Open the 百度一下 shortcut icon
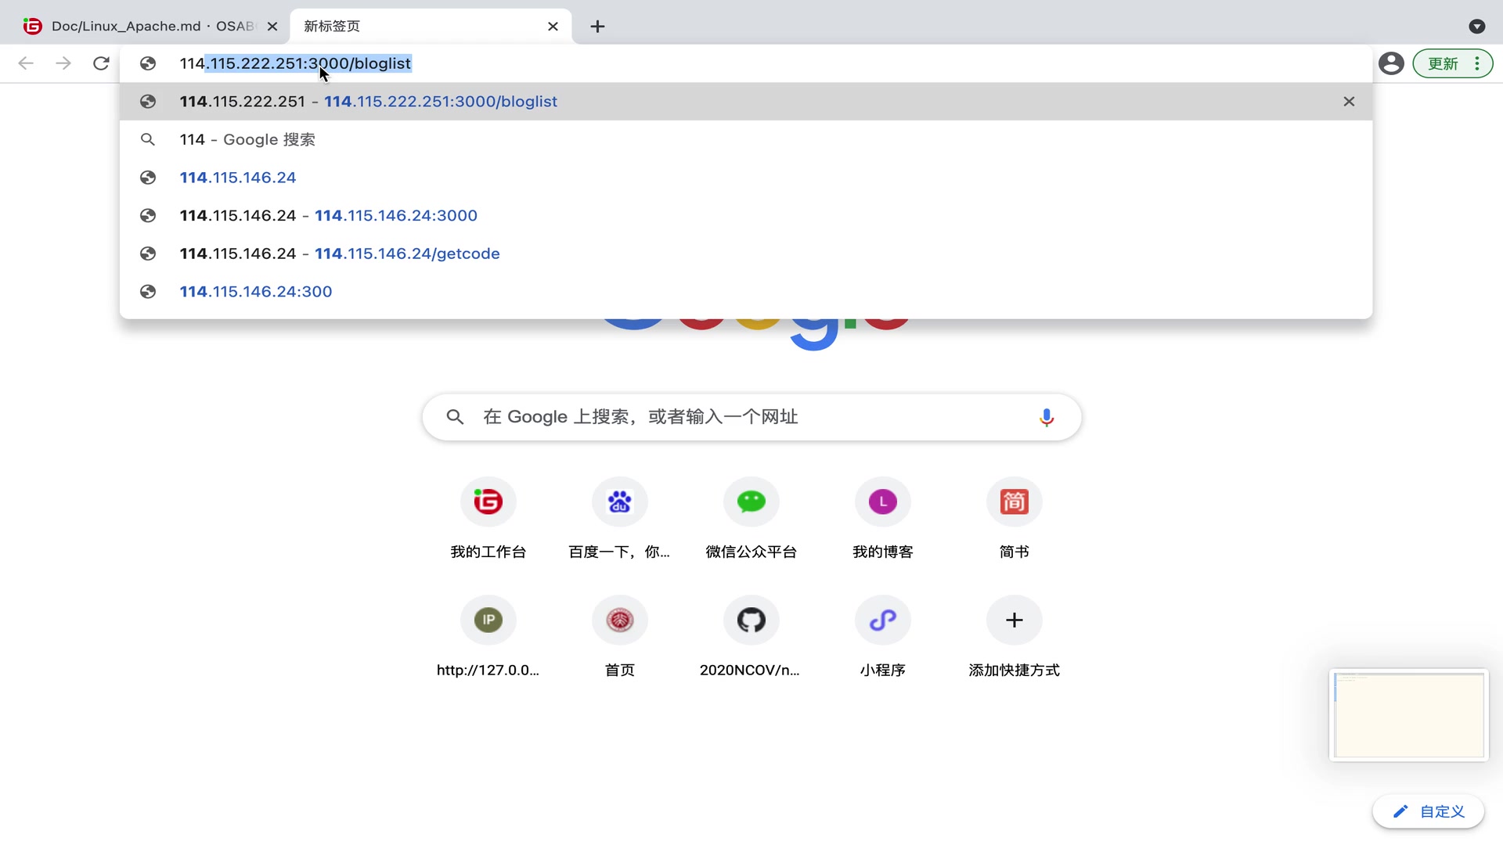 pos(619,502)
